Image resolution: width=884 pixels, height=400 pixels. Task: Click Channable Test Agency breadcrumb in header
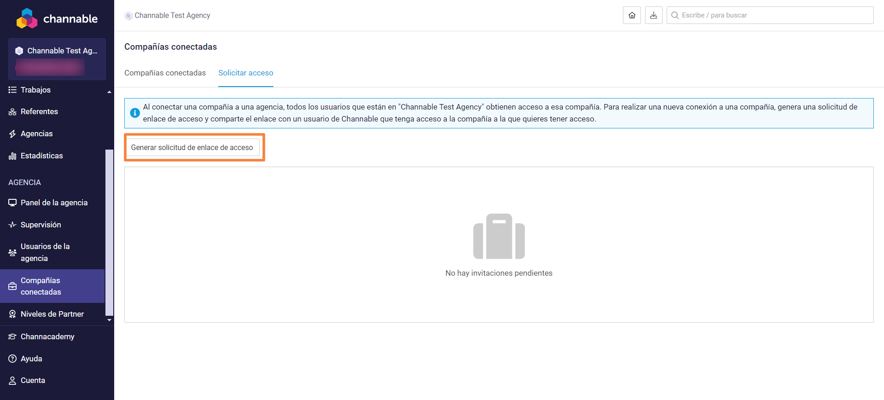point(172,15)
